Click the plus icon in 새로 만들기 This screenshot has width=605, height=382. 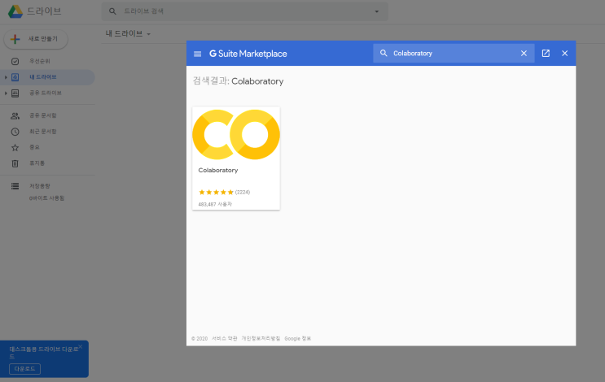point(15,39)
